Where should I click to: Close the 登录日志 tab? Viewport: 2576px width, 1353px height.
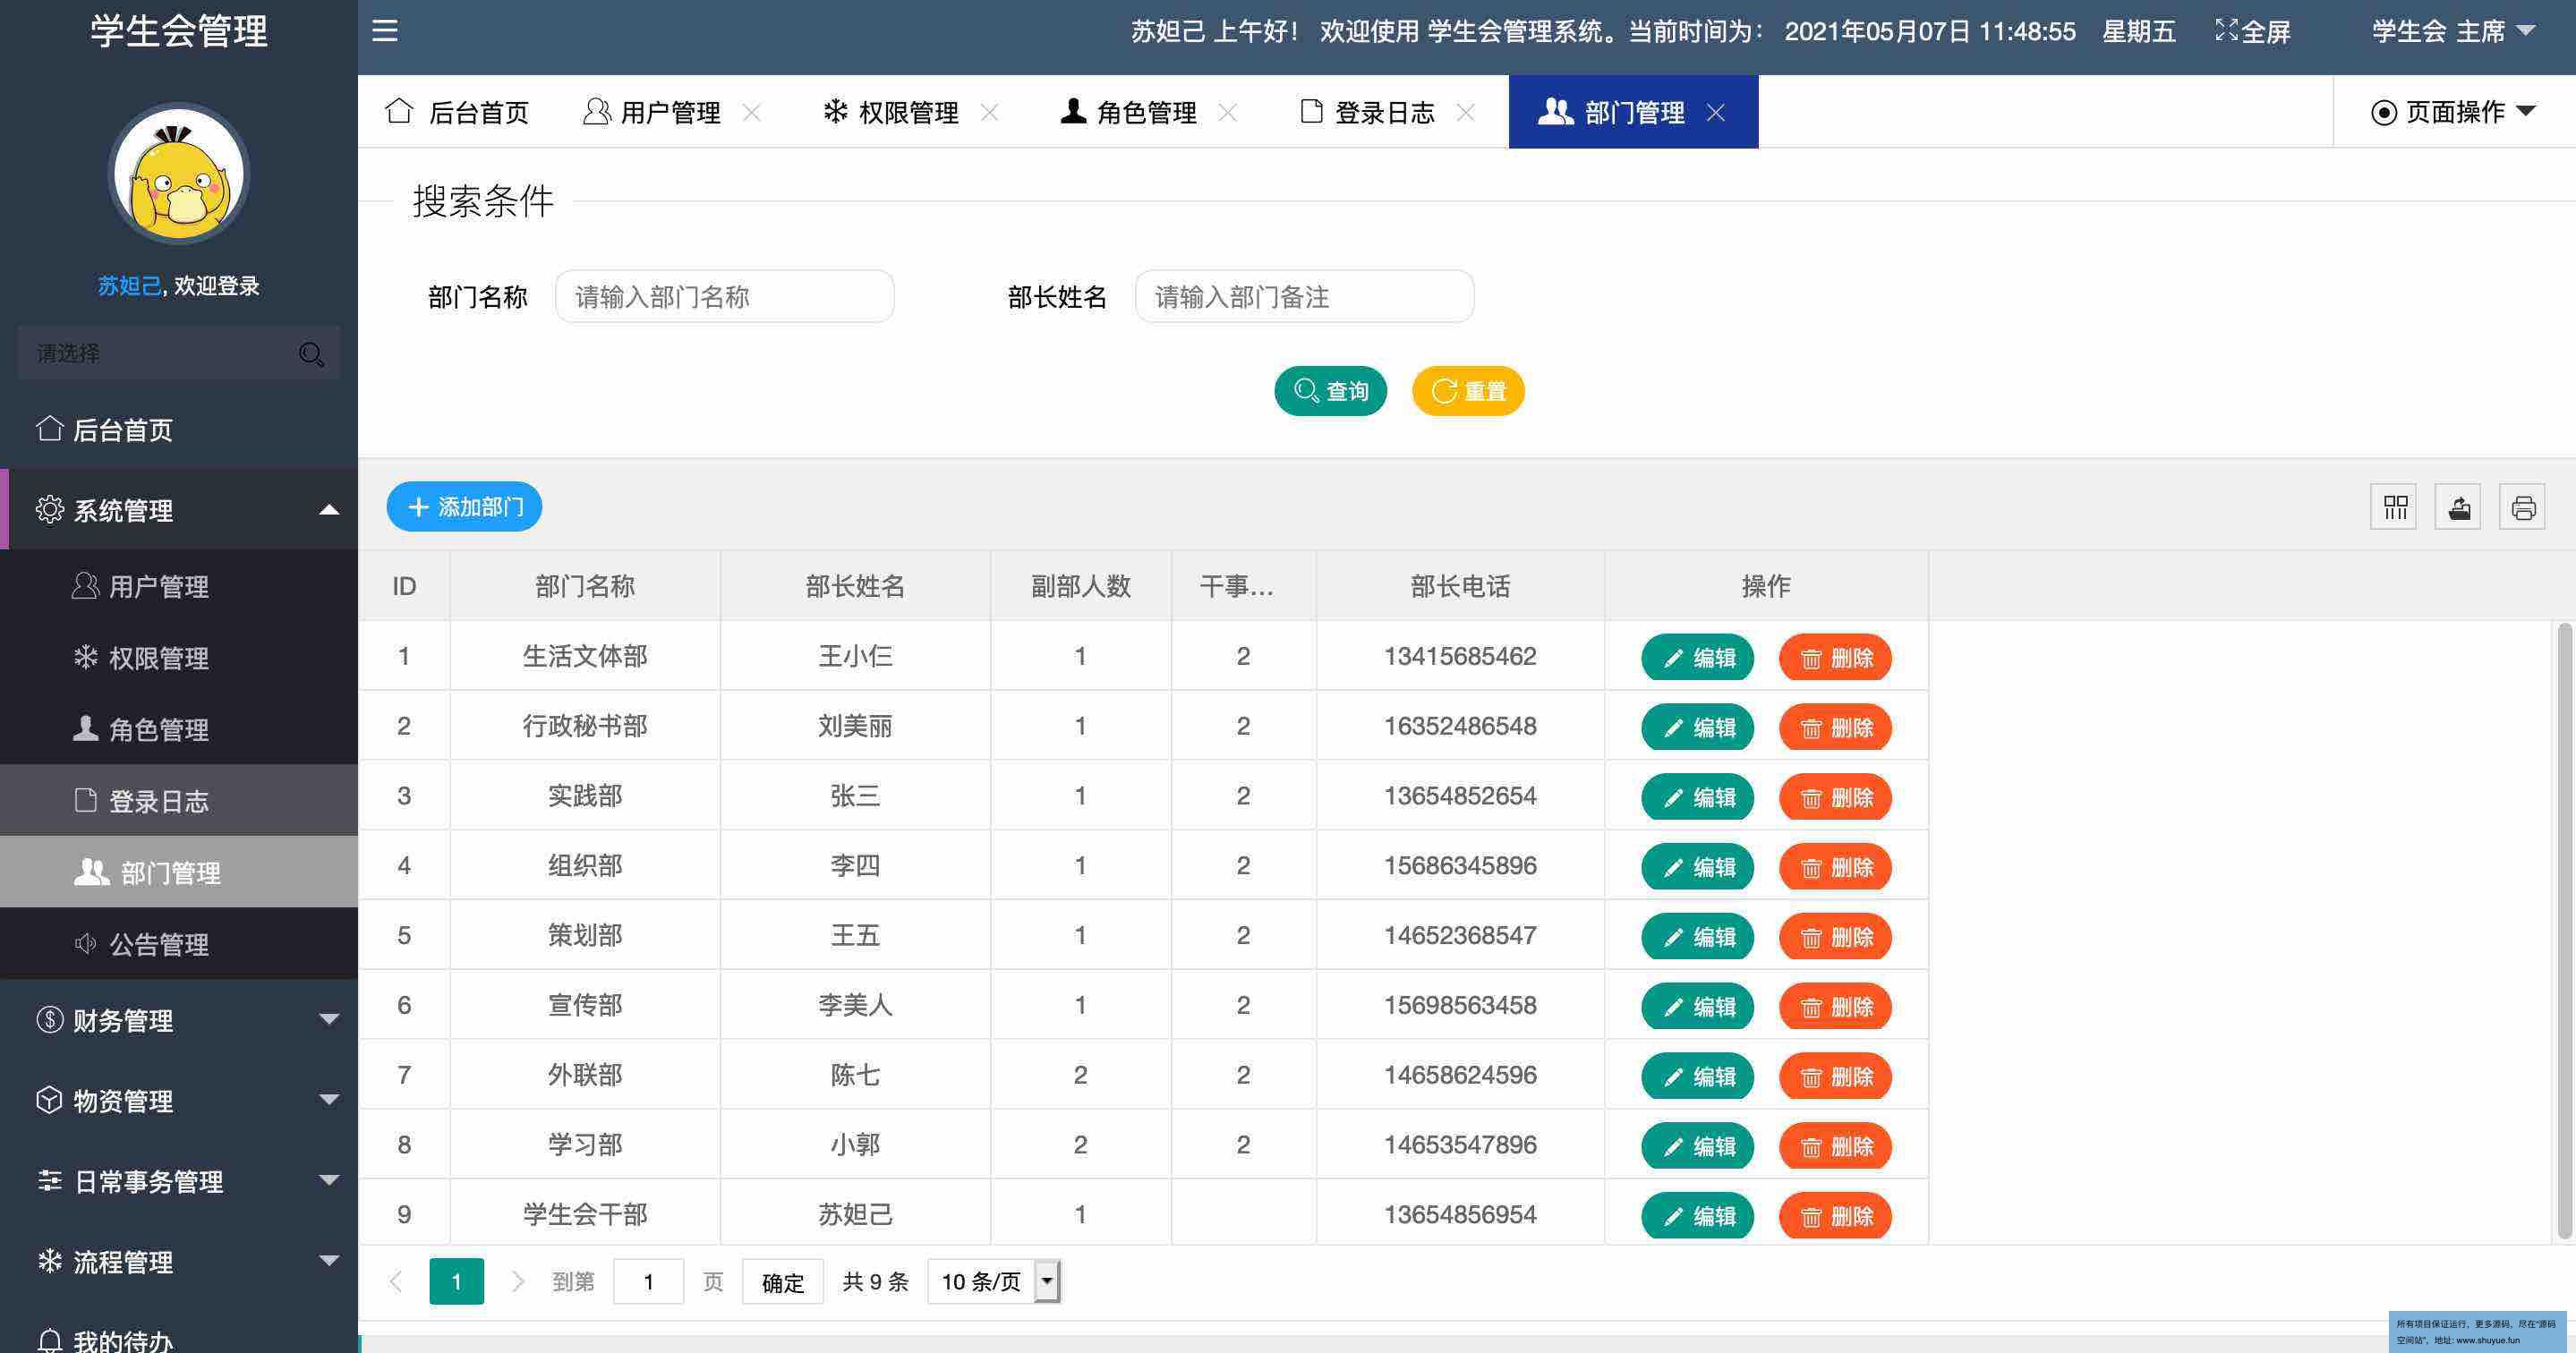(1465, 112)
